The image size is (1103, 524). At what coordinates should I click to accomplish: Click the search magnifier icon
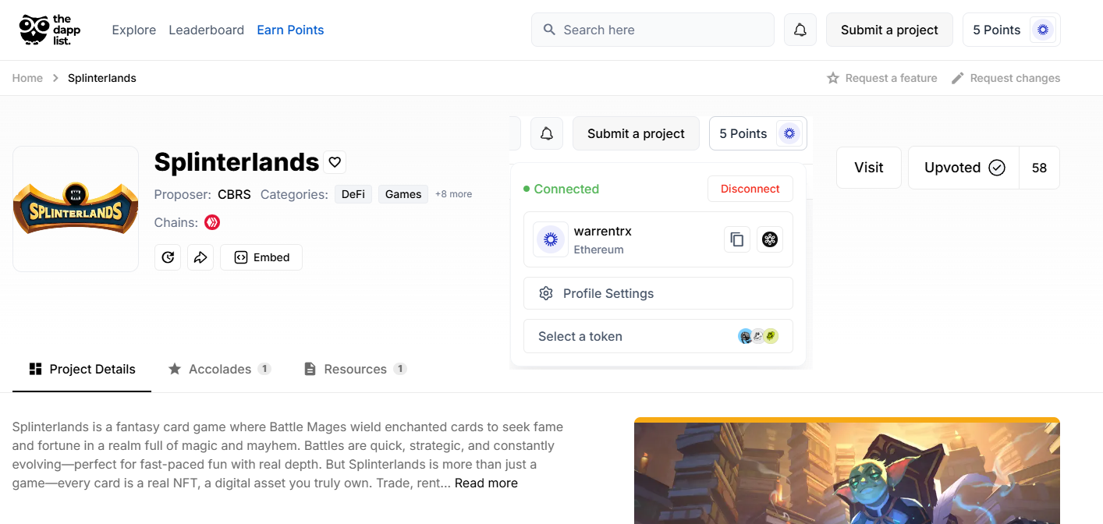pos(549,30)
